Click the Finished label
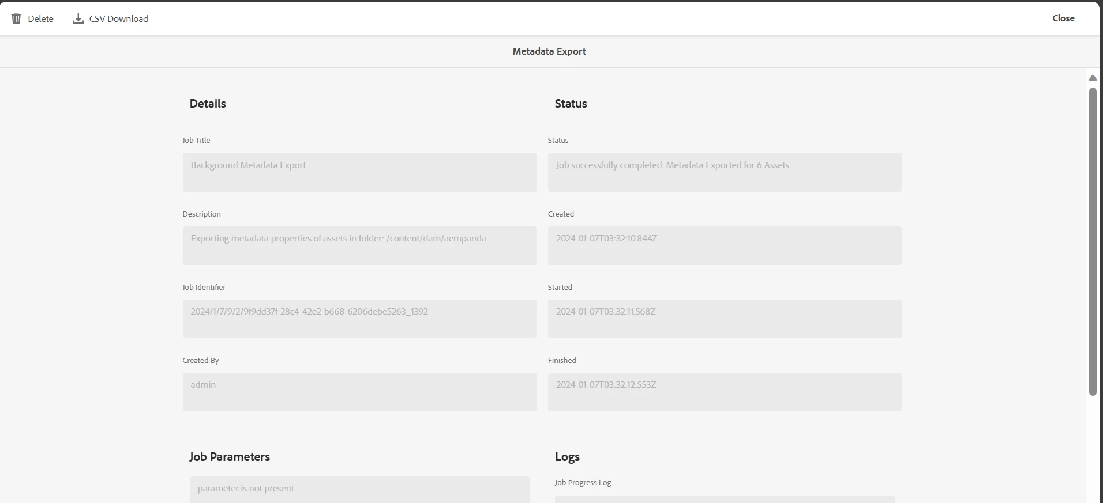The width and height of the screenshot is (1103, 503). pyautogui.click(x=562, y=360)
